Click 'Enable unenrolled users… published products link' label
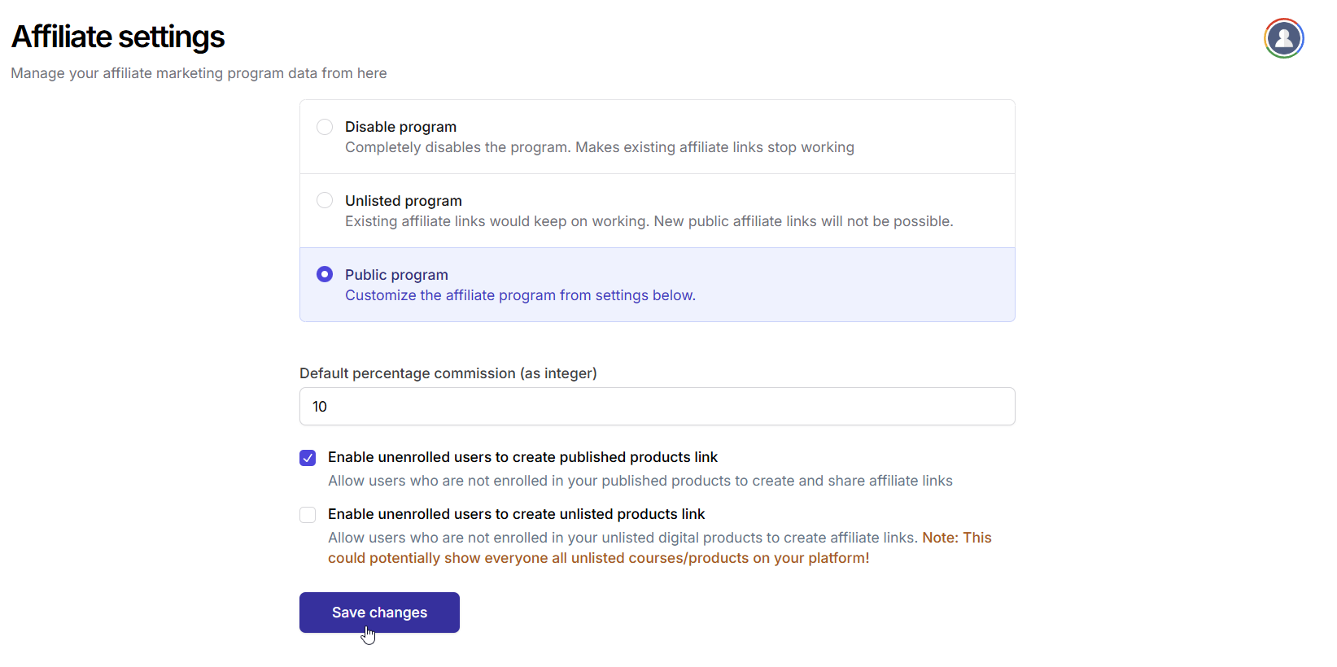This screenshot has width=1337, height=667. 522,457
